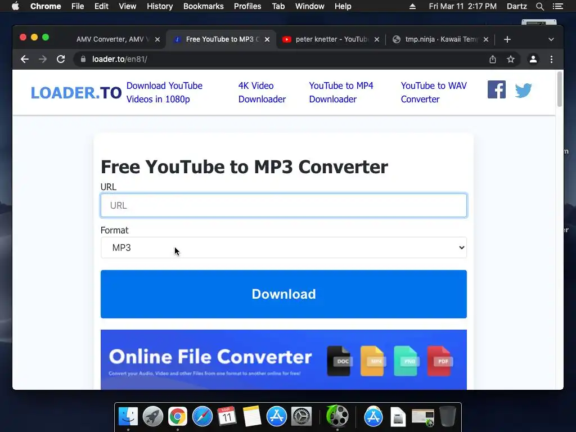Click the lock icon in address bar
This screenshot has width=576, height=432.
click(x=83, y=59)
